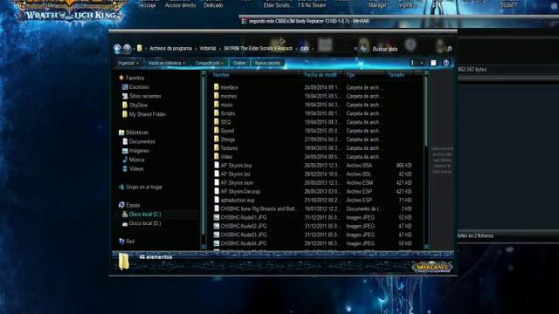The image size is (559, 314).
Task: Open My Shared Folder in Favoritos
Action: (x=144, y=114)
